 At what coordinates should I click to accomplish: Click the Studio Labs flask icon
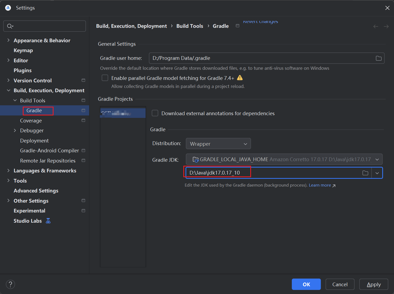tap(48, 220)
